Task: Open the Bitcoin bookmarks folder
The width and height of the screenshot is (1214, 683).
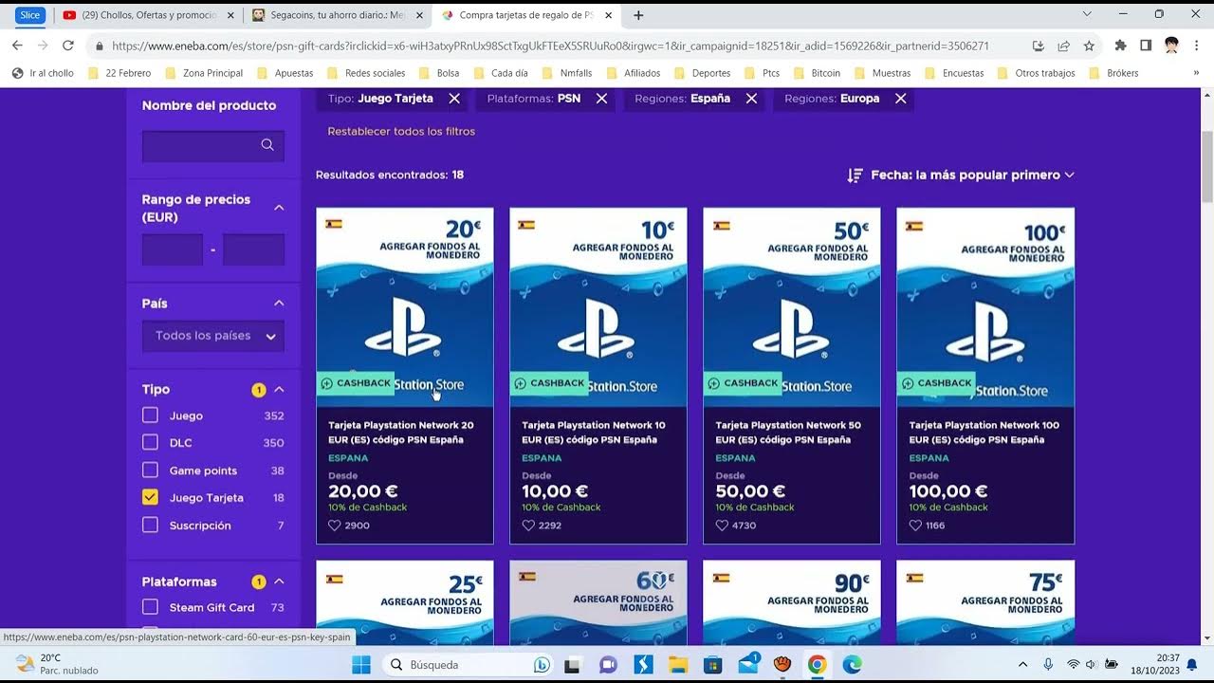Action: 816,73
